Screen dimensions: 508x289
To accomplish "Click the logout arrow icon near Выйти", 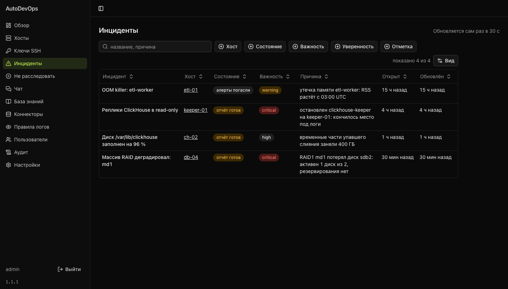I will click(x=60, y=269).
